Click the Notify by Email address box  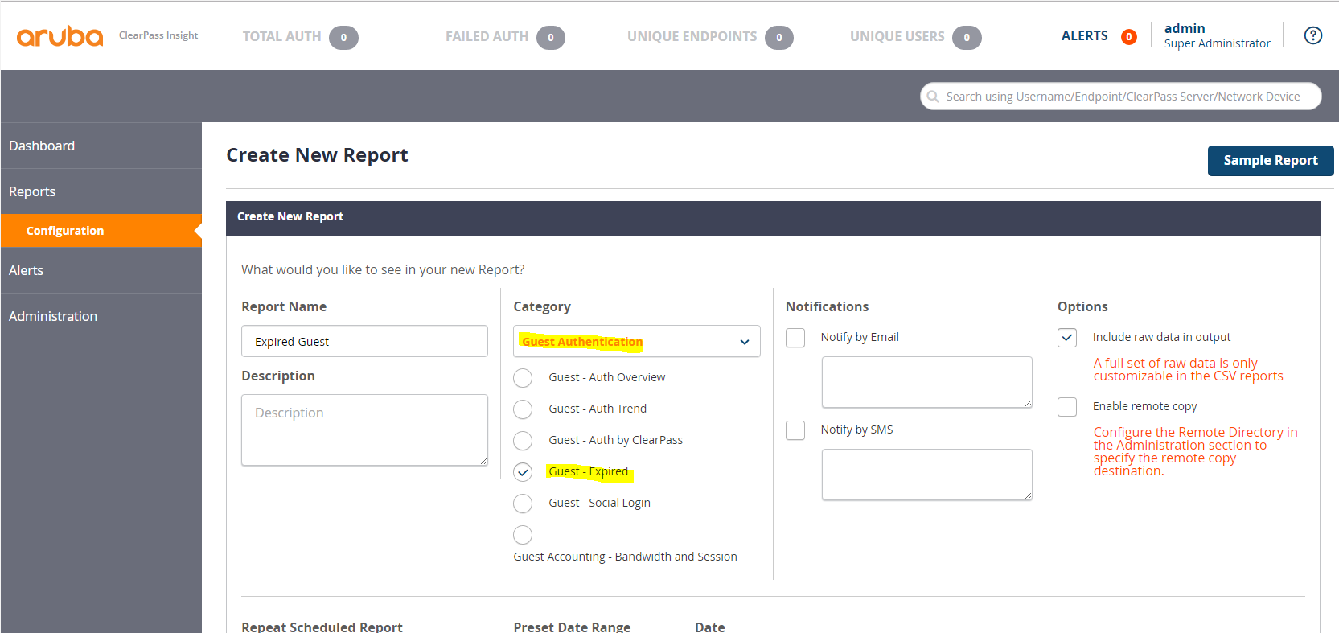926,382
